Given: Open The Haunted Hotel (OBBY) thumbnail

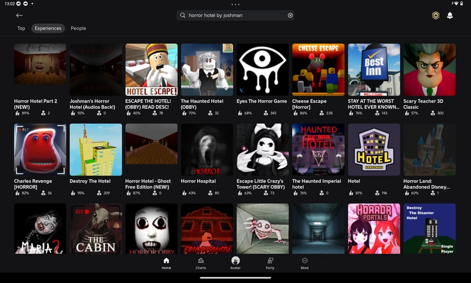Looking at the screenshot, I should tap(207, 70).
